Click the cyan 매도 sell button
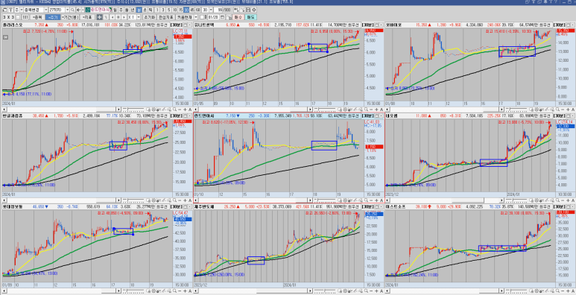The width and height of the screenshot is (576, 295). click(250, 17)
